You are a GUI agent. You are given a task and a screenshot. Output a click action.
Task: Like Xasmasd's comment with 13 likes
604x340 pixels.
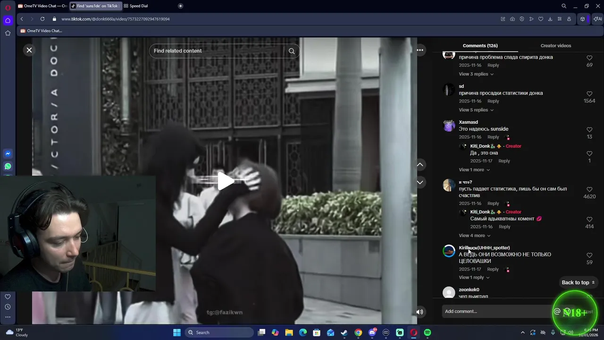589,129
